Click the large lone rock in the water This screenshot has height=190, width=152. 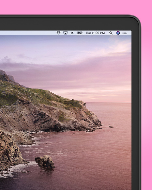coord(45,161)
